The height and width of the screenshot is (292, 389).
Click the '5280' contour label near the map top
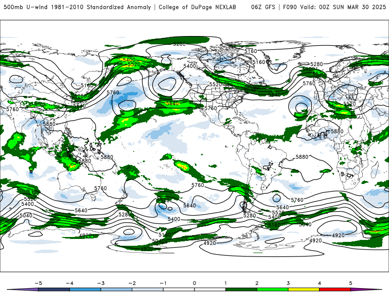[179, 44]
